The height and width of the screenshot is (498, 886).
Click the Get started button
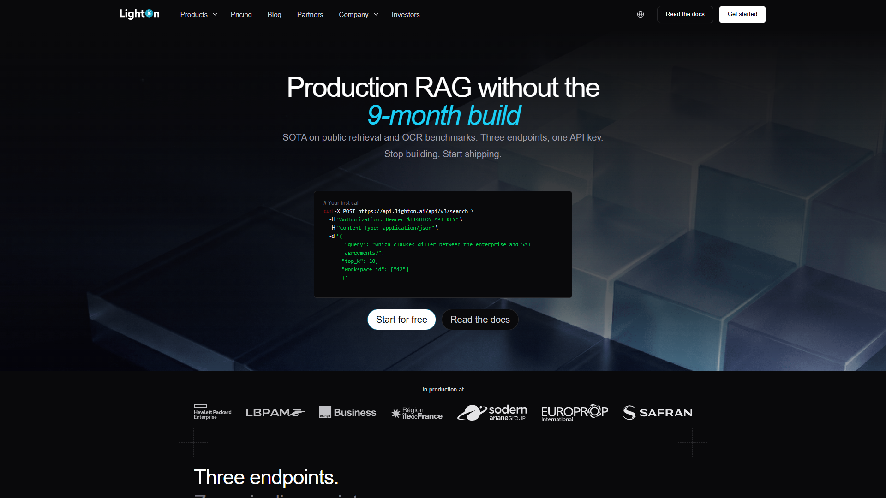pyautogui.click(x=742, y=14)
